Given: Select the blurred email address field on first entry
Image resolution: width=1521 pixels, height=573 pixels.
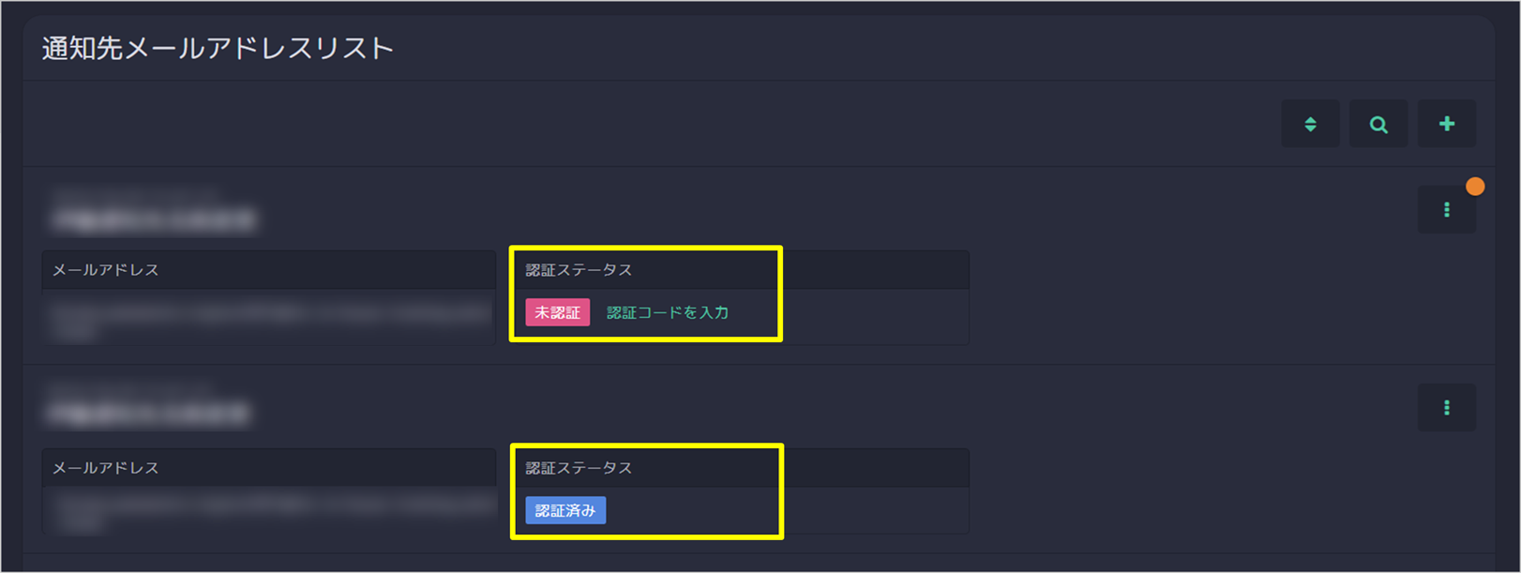Looking at the screenshot, I should [267, 319].
